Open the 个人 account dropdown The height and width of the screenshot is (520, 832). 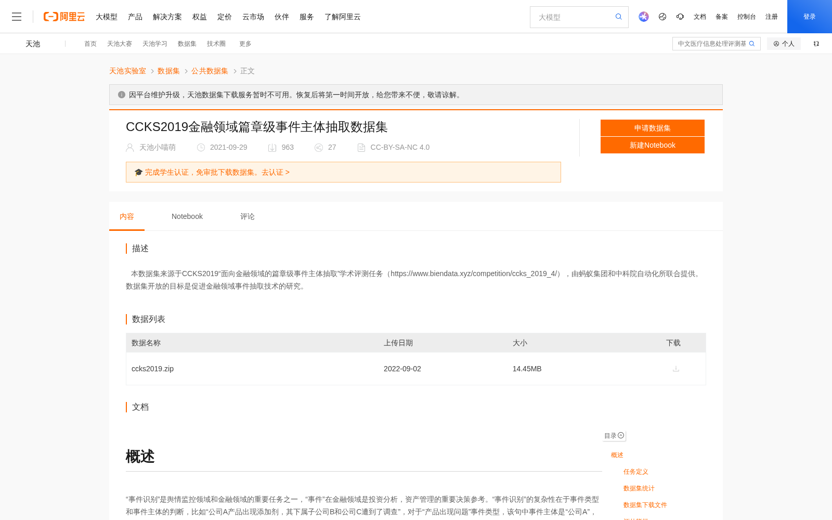pos(784,44)
